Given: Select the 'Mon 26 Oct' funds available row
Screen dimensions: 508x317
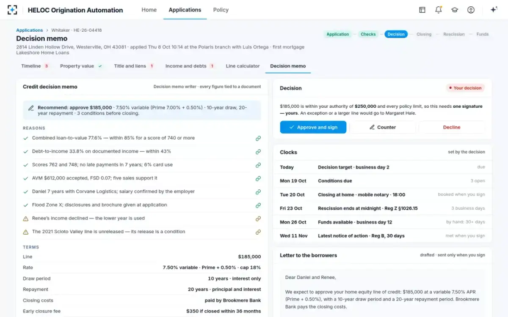Looking at the screenshot, I should pos(382,222).
